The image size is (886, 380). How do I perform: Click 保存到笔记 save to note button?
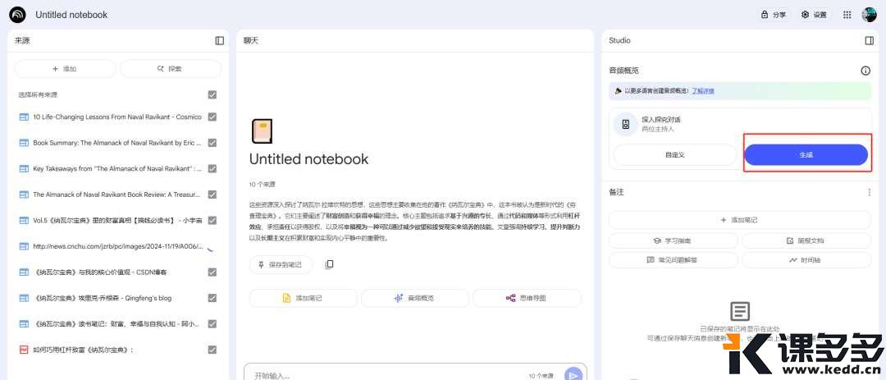[x=281, y=264]
